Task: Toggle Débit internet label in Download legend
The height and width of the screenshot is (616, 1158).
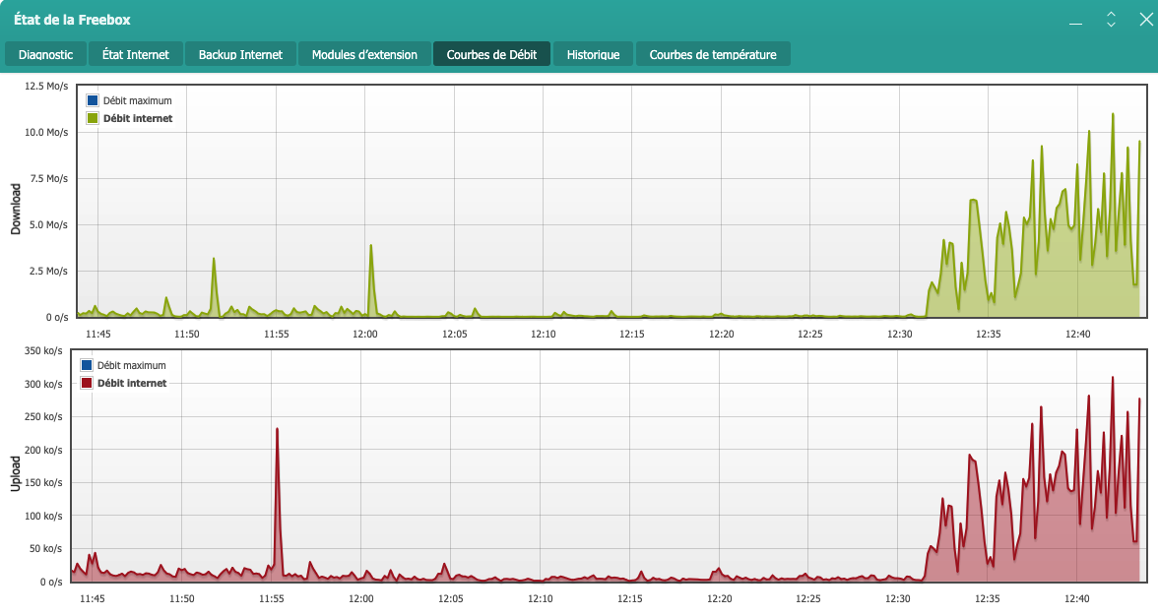Action: coord(137,118)
